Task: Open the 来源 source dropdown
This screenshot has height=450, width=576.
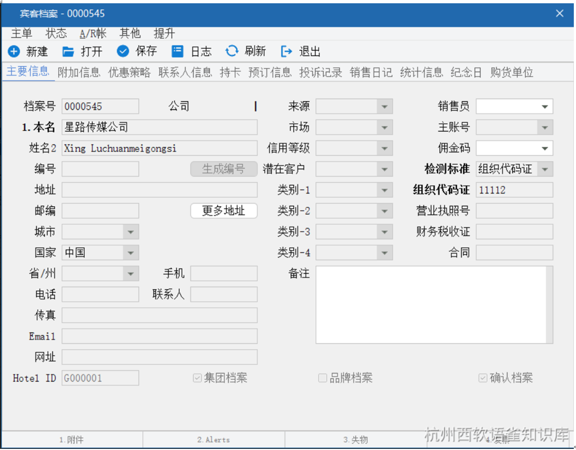Action: point(385,107)
